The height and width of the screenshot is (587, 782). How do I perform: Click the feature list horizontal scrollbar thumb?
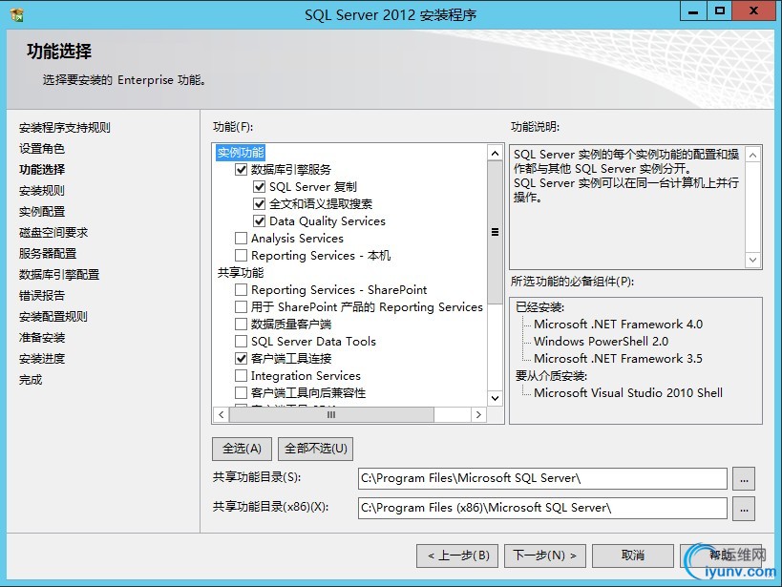pyautogui.click(x=331, y=415)
